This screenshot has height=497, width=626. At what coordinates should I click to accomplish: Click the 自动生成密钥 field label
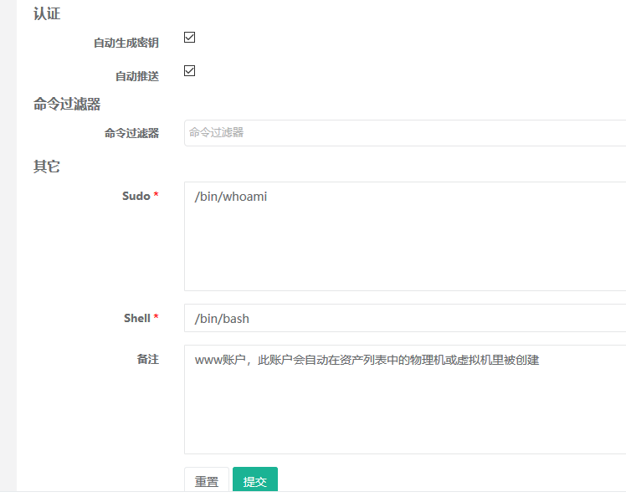coord(126,43)
